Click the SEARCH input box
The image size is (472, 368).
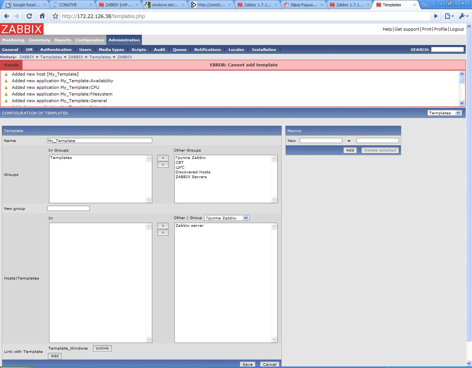447,49
